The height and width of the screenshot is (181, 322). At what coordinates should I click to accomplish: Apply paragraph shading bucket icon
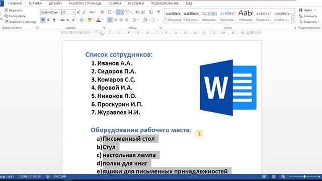pyautogui.click(x=145, y=20)
